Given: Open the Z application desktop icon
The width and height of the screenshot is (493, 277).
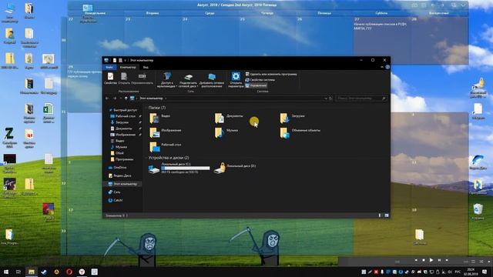Looking at the screenshot, I should tap(9, 138).
